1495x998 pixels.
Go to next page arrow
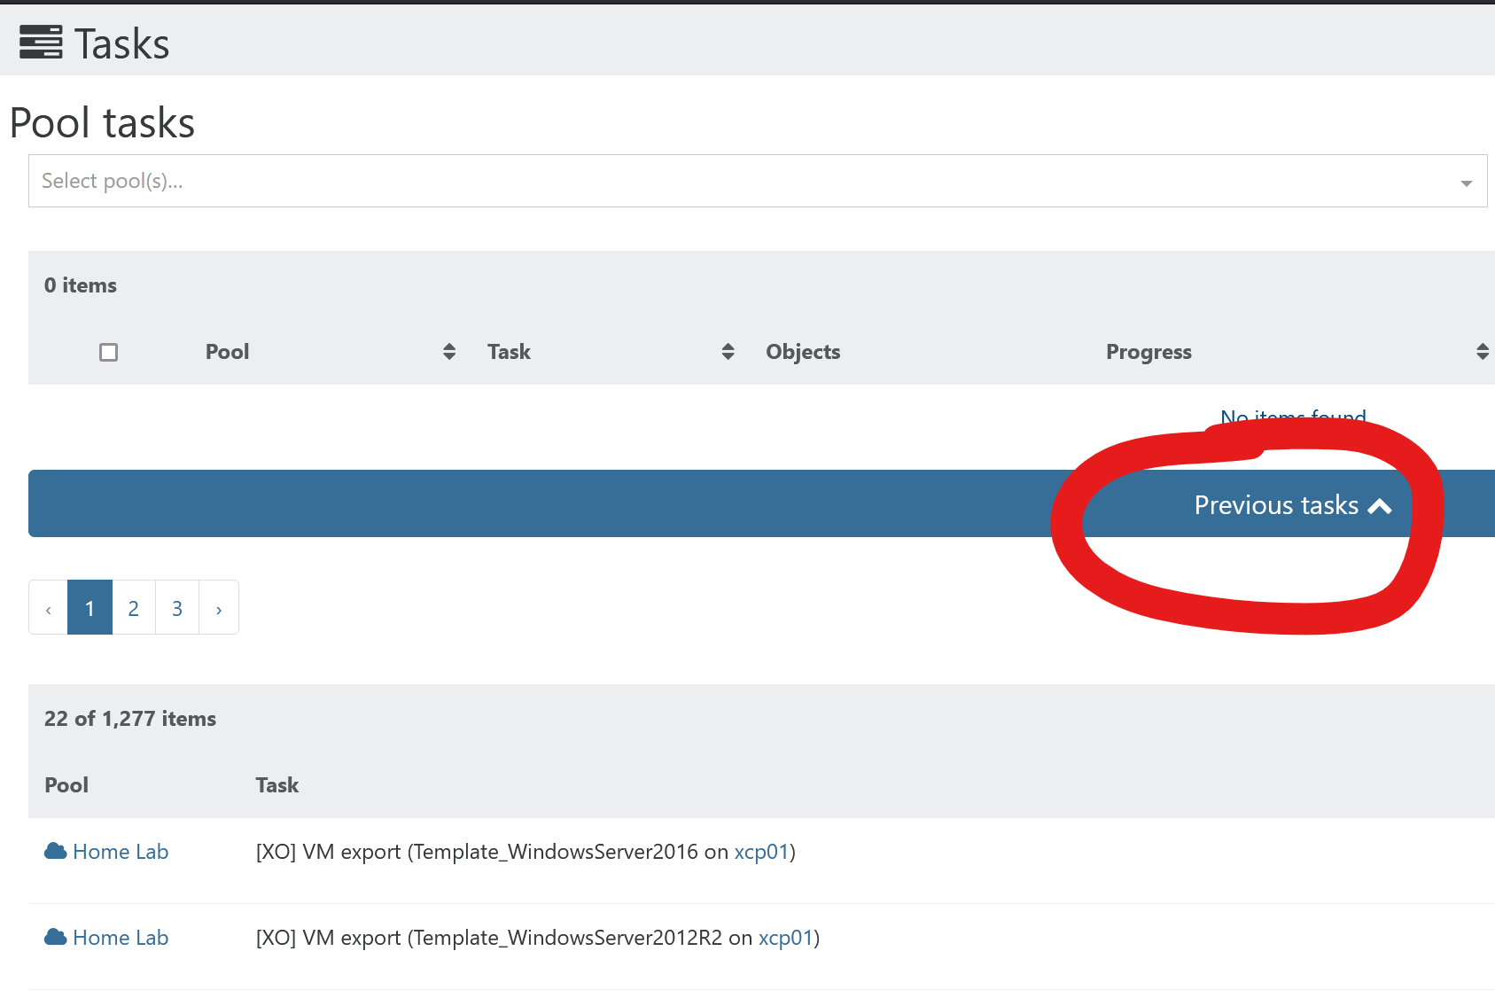tap(219, 608)
